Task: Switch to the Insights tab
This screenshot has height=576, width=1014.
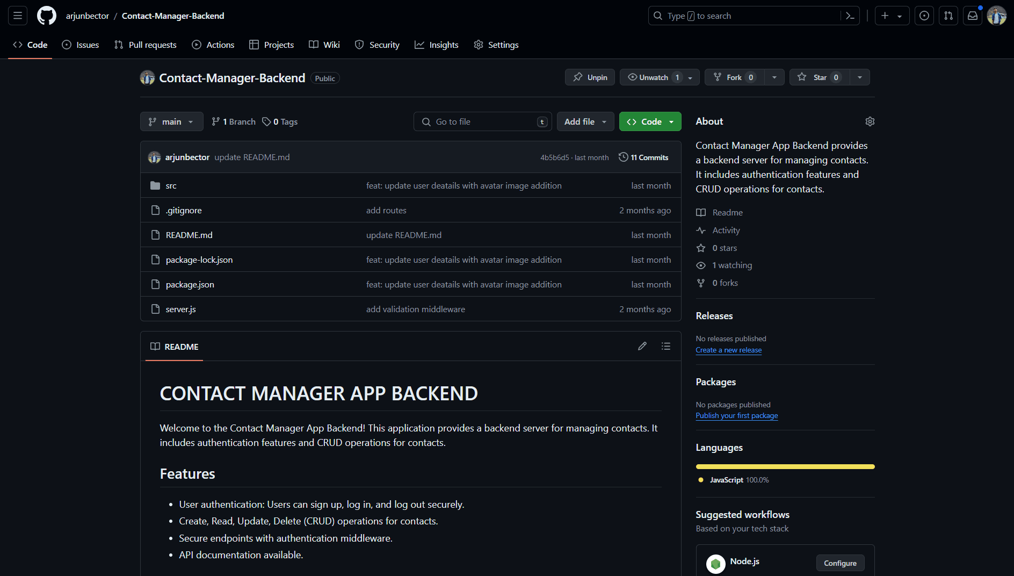Action: [437, 45]
